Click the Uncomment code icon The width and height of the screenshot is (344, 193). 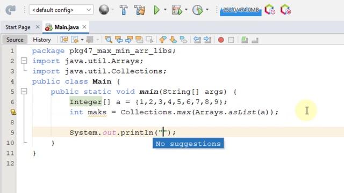[255, 40]
